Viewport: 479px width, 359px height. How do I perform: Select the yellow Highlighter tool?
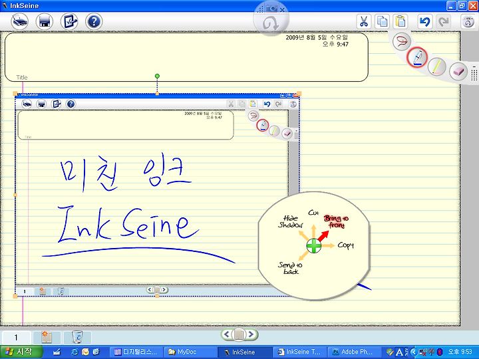(x=437, y=67)
